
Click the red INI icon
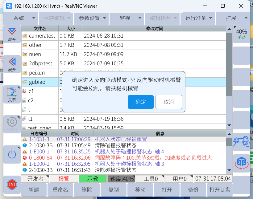[x=12, y=185]
